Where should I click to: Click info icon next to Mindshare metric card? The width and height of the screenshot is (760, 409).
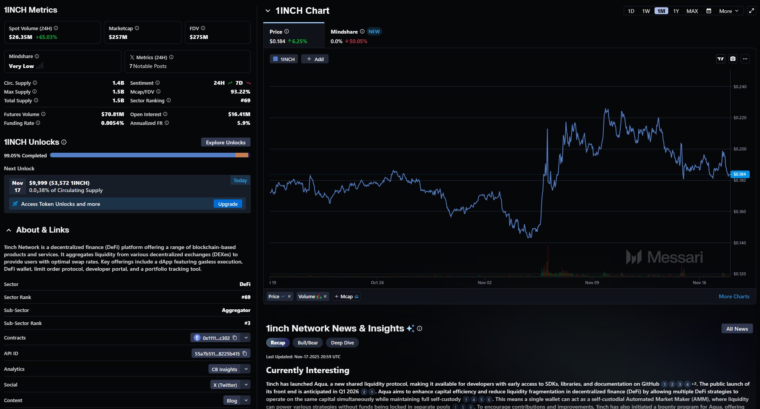pos(37,57)
